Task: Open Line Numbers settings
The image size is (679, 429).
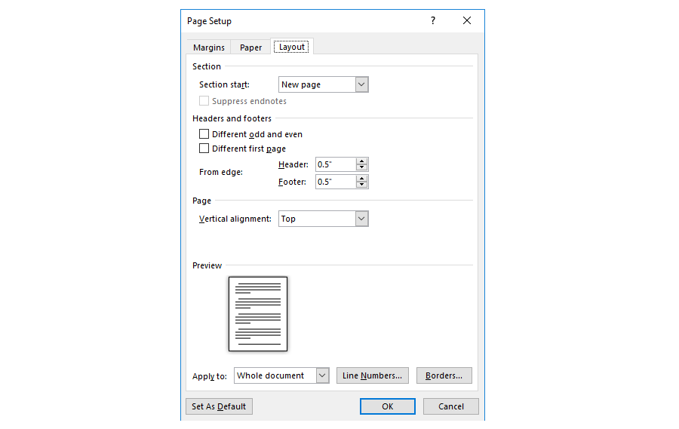Action: (x=373, y=375)
